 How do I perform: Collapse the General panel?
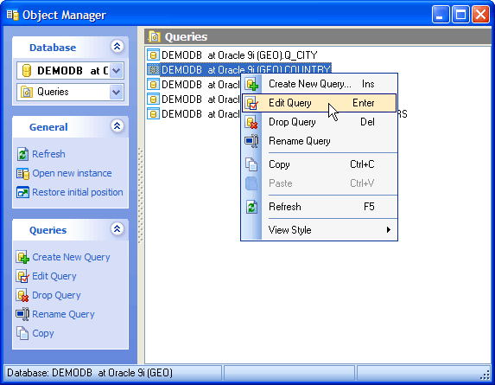click(x=117, y=126)
